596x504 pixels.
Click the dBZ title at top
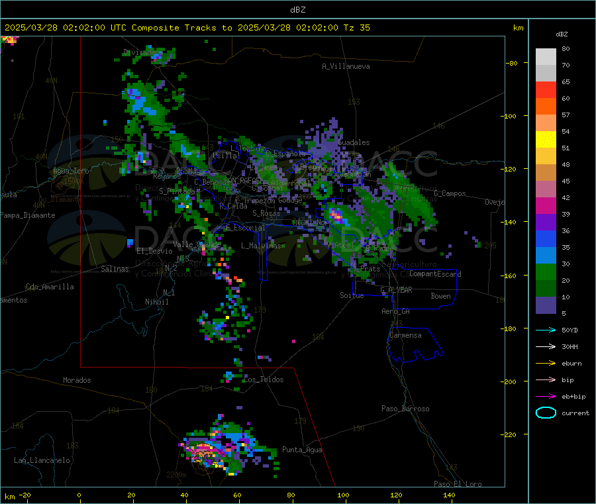[297, 10]
